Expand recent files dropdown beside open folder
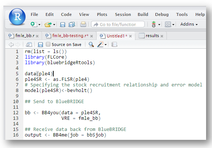Viewport: 212px width, 148px height. [54, 24]
